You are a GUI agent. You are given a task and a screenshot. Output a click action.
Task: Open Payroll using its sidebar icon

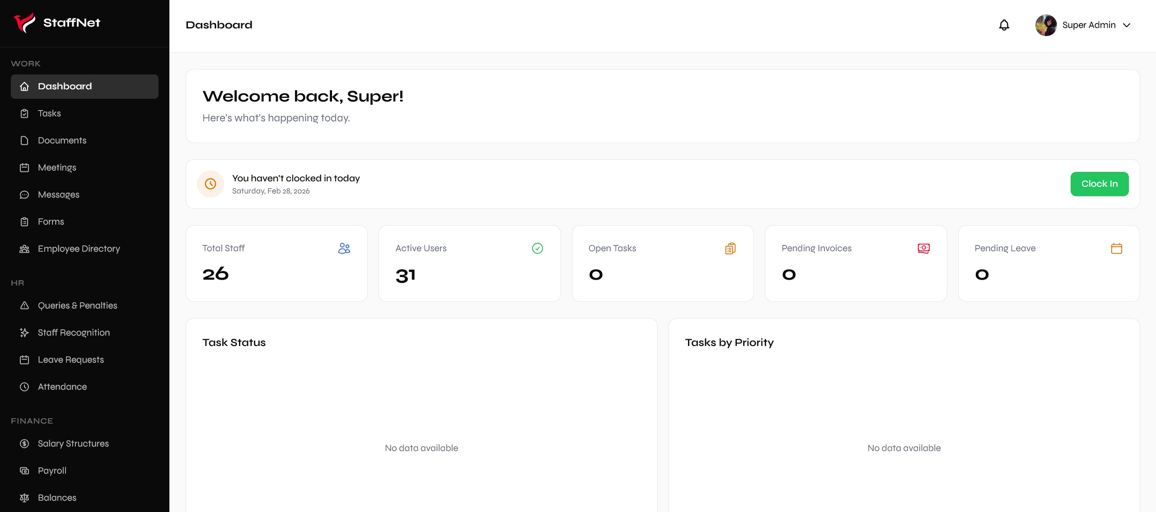pyautogui.click(x=24, y=470)
